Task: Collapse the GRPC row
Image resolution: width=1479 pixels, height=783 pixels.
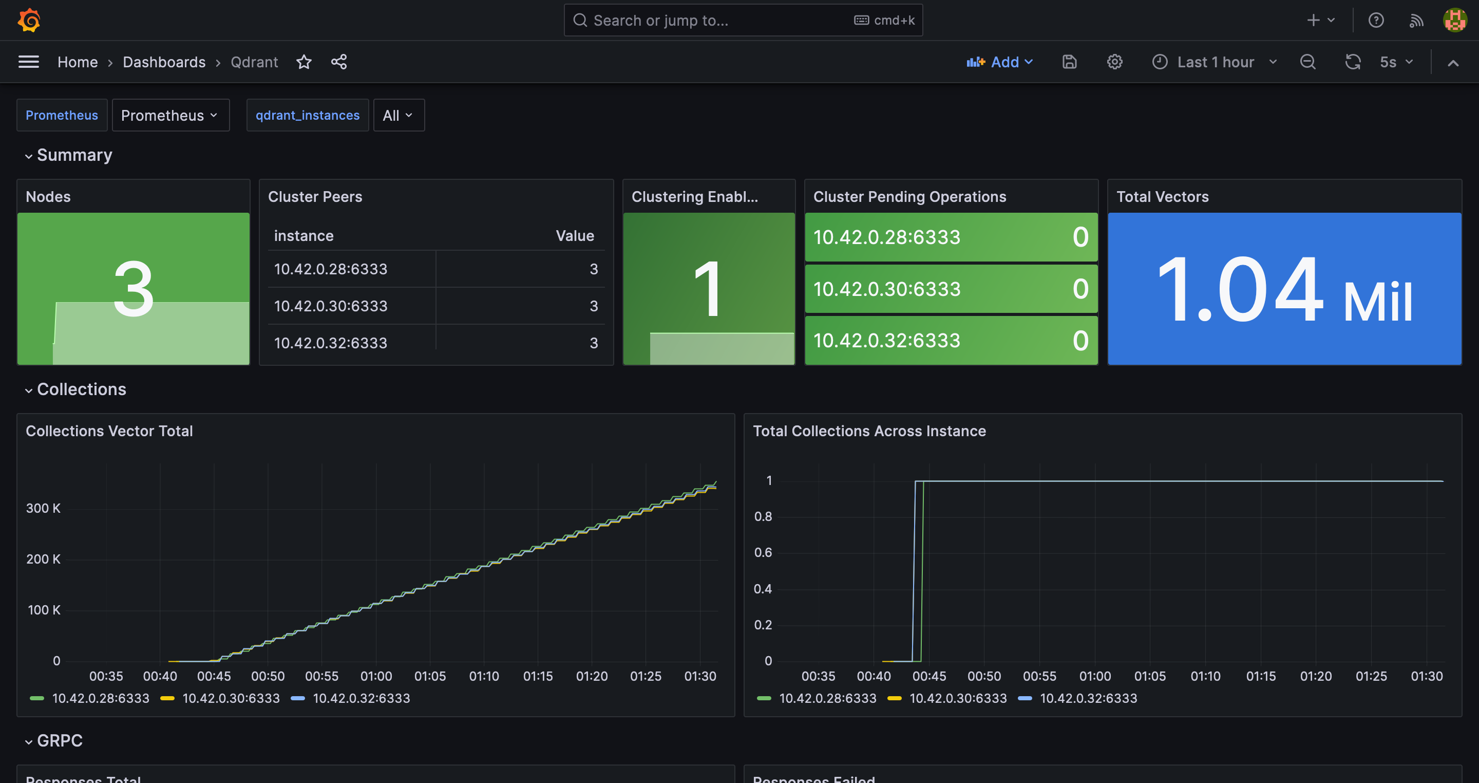Action: pos(54,740)
